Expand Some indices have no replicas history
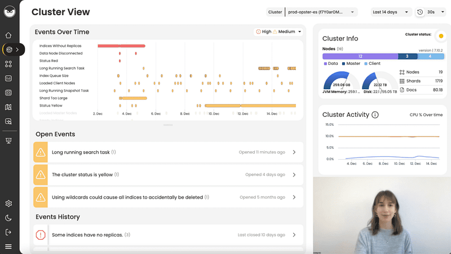The height and width of the screenshot is (254, 451). [x=168, y=235]
